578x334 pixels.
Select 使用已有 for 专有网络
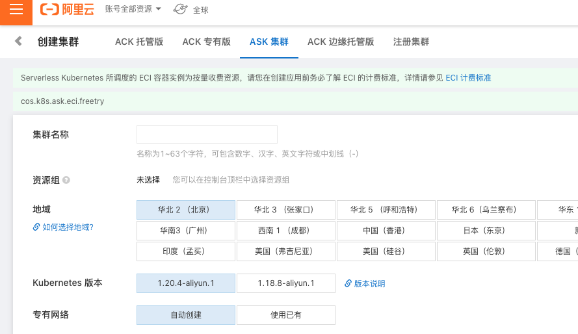pyautogui.click(x=286, y=315)
